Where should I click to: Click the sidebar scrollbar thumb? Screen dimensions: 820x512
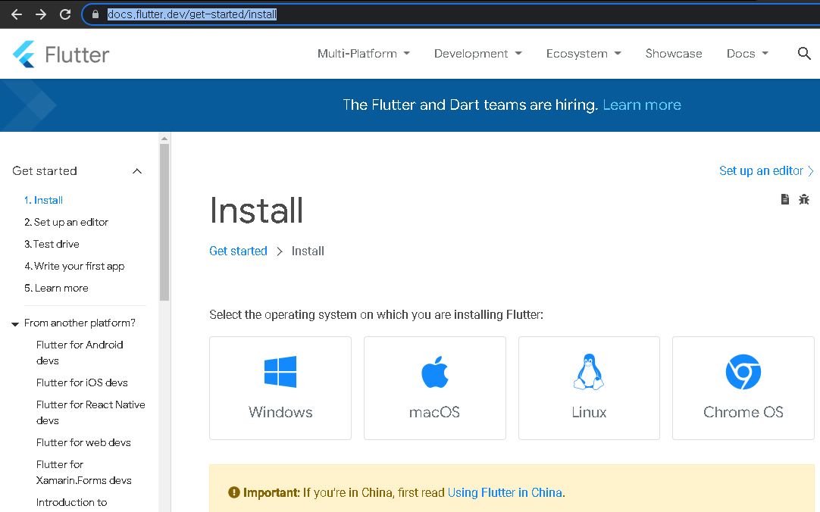click(164, 222)
